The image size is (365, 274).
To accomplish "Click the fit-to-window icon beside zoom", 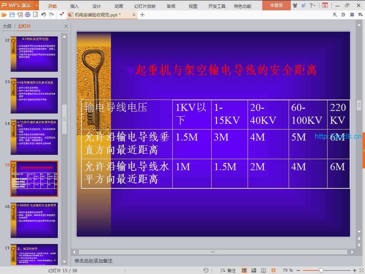I will tap(360, 270).
